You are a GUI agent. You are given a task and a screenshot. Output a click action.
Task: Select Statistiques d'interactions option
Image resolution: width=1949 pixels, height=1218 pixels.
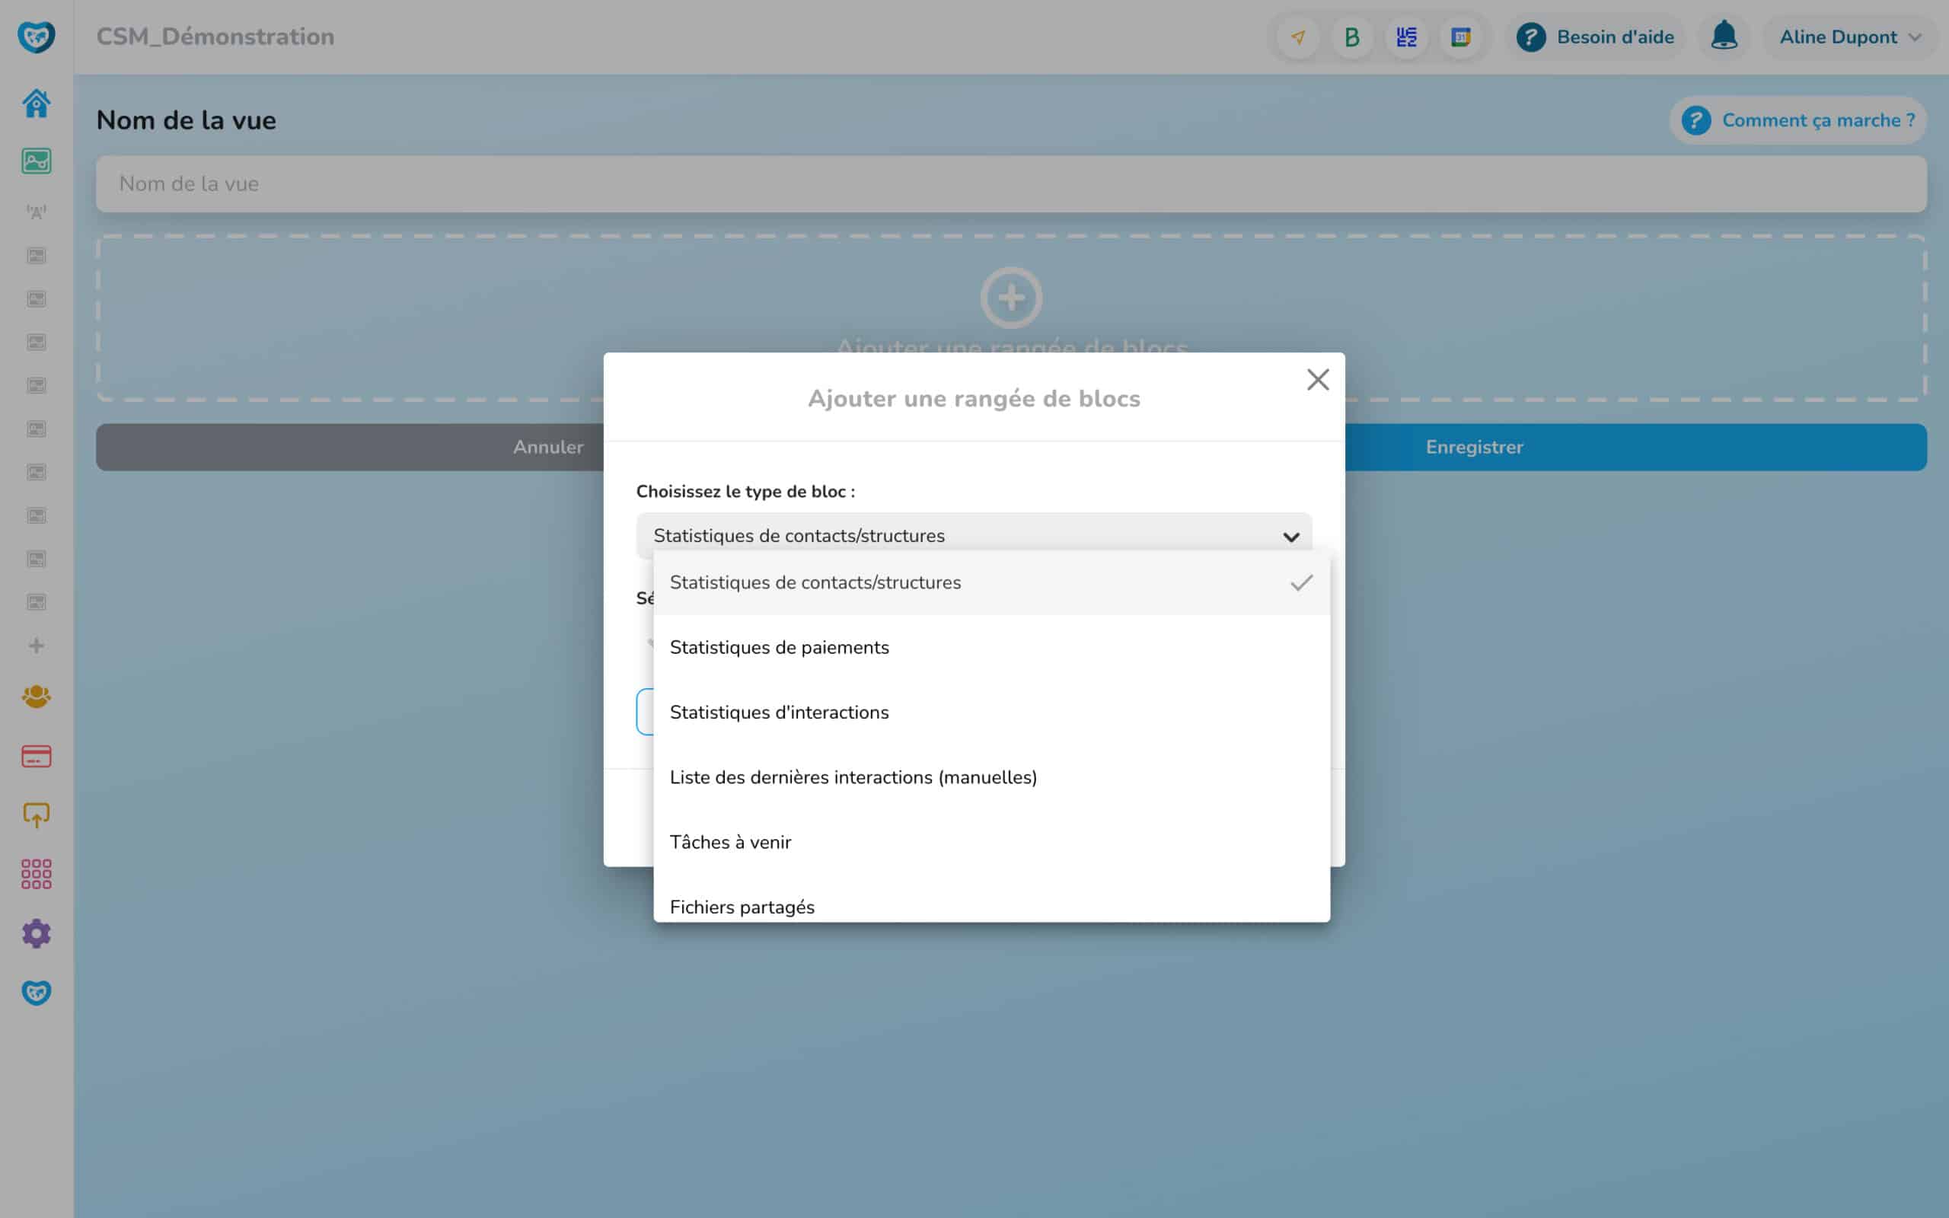coord(780,713)
